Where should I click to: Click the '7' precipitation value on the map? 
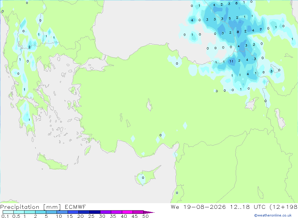click(x=260, y=29)
